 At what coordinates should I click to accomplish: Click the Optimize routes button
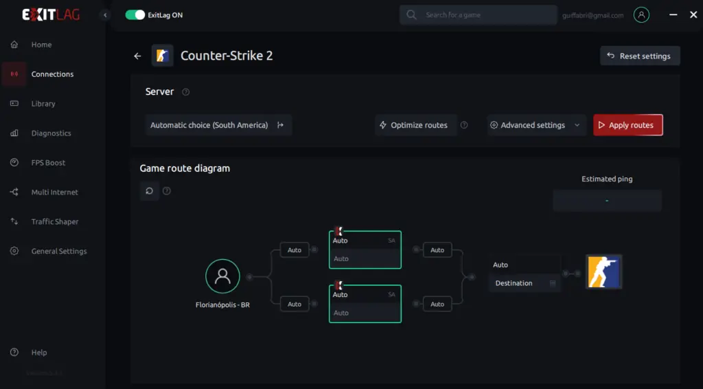coord(413,125)
